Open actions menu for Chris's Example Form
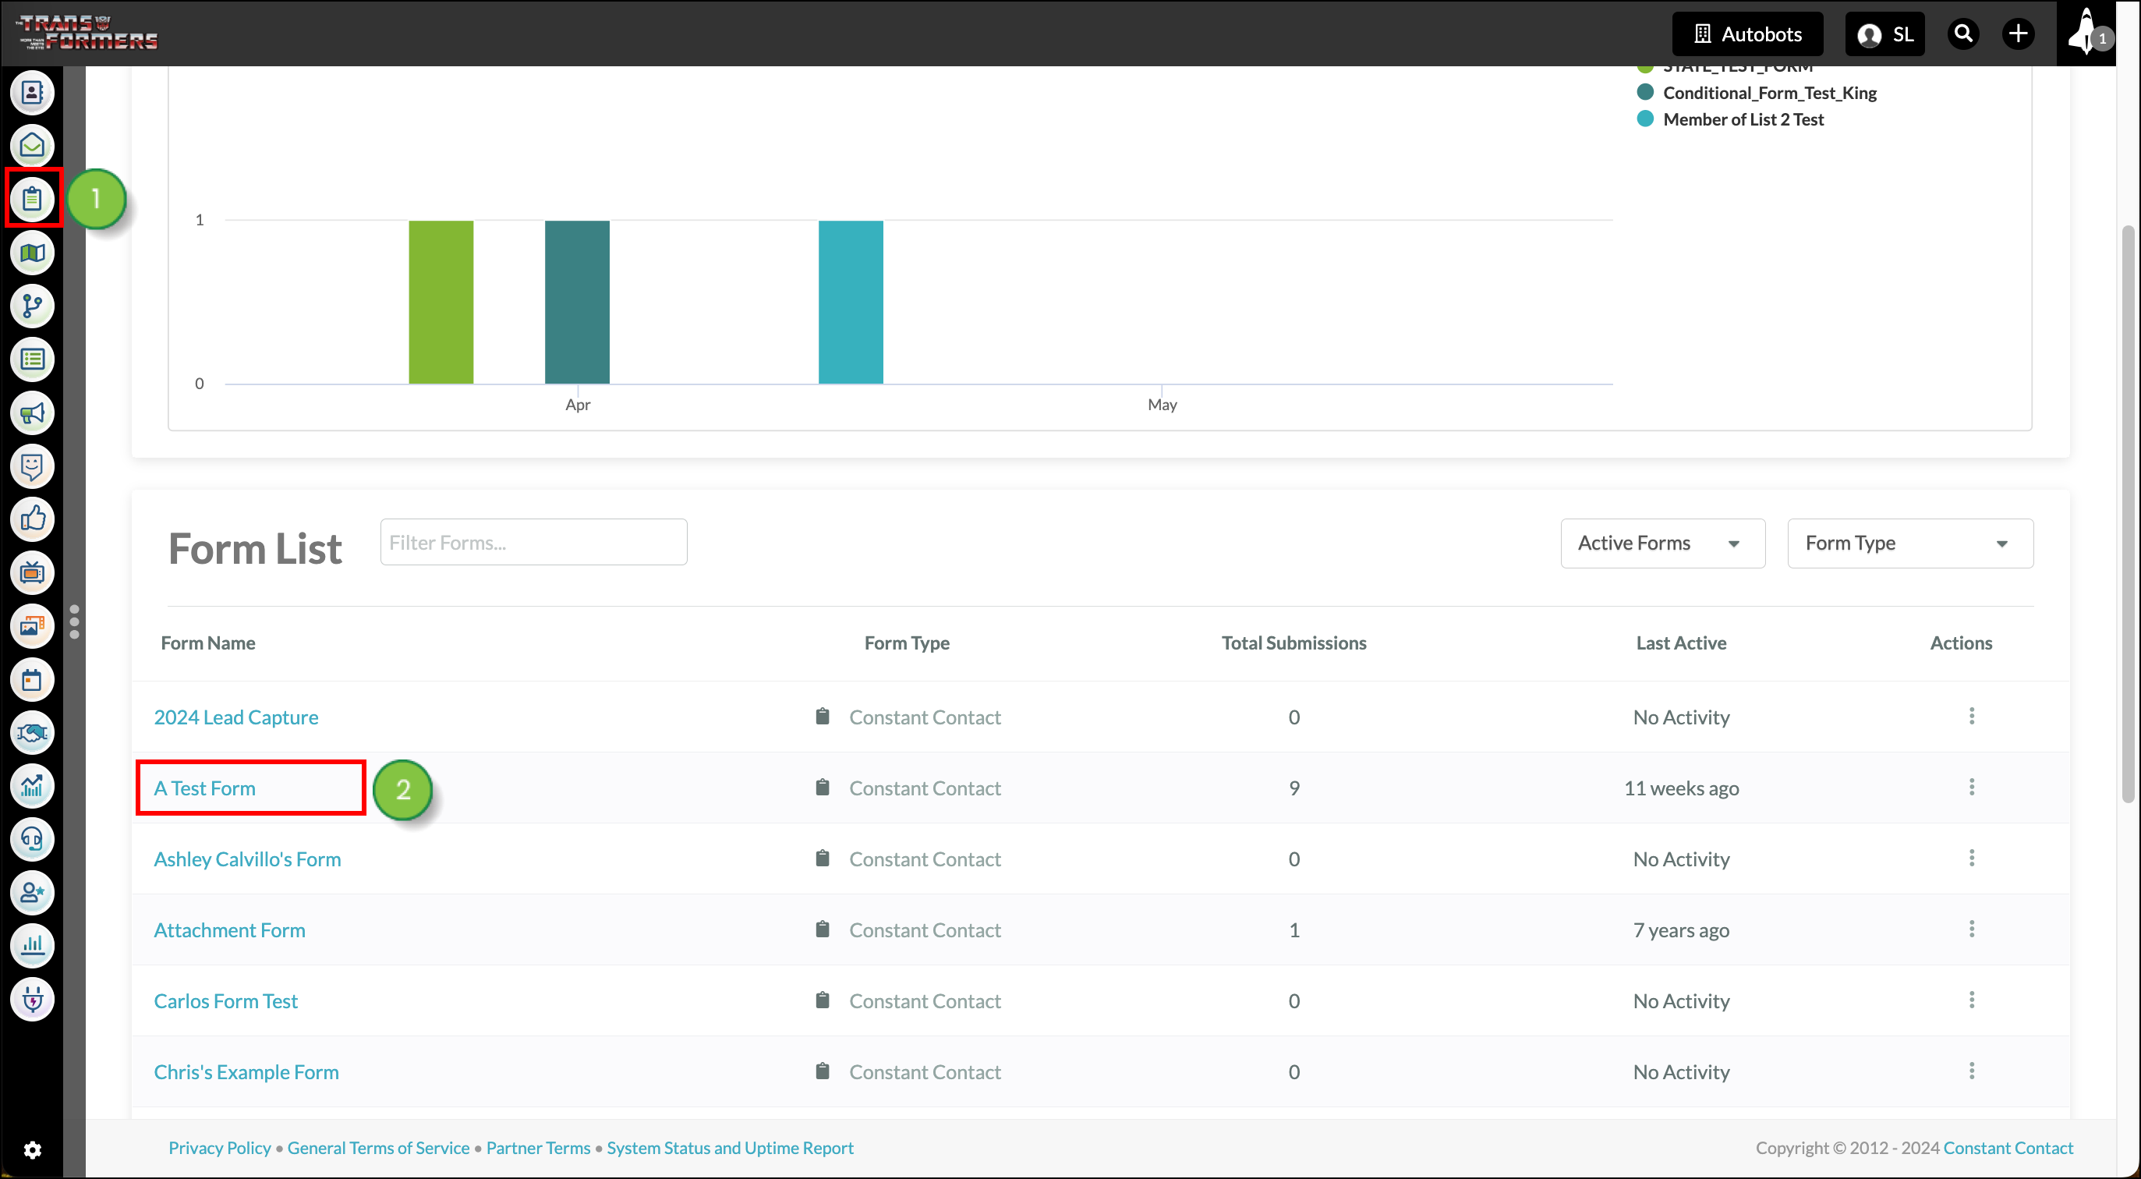 click(x=1972, y=1070)
